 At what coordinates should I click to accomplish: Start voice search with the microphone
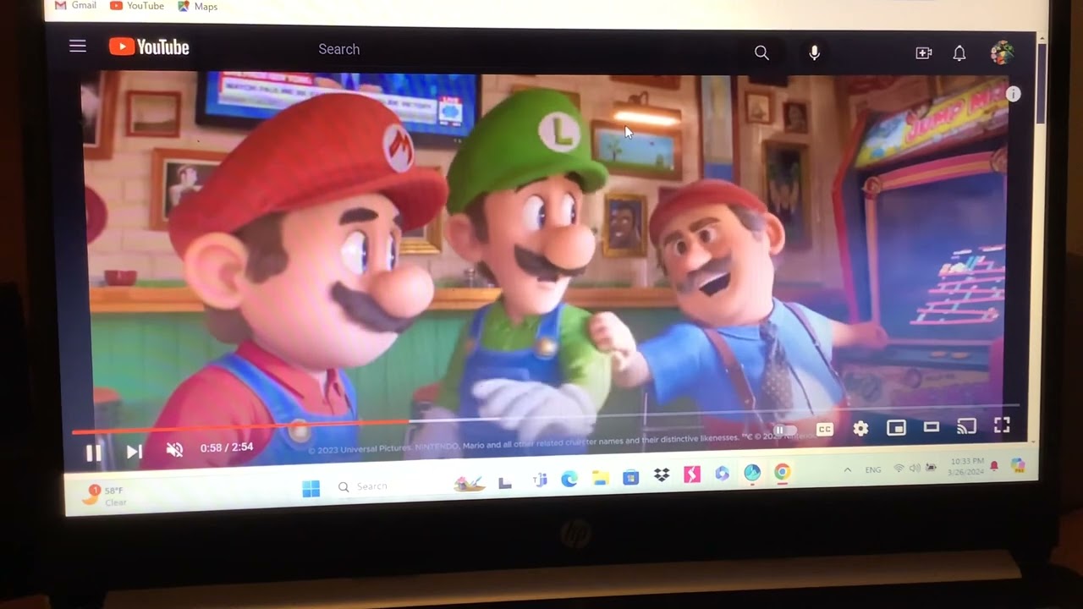814,52
